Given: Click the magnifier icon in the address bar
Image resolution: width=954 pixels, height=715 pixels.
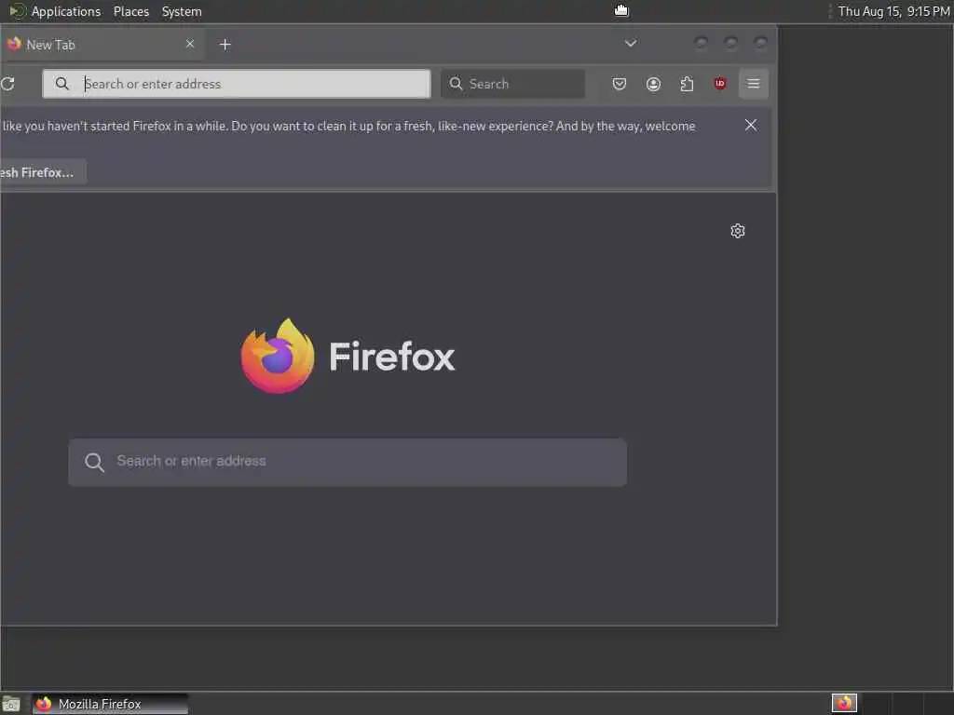Looking at the screenshot, I should tap(62, 83).
